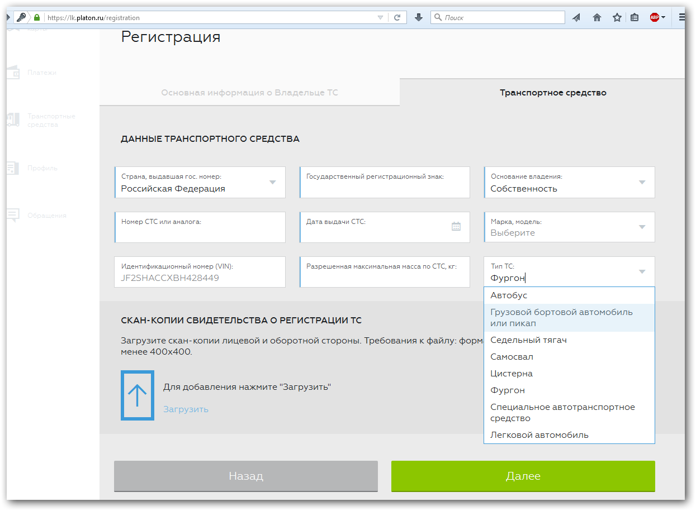Click the Adblock Plus toolbar icon
Image resolution: width=696 pixels, height=511 pixels.
[x=655, y=17]
